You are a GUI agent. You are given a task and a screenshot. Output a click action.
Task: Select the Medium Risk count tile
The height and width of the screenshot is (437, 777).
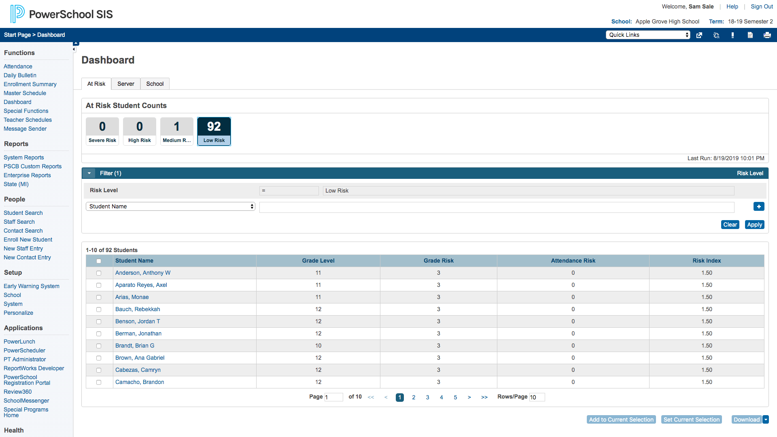tap(176, 131)
